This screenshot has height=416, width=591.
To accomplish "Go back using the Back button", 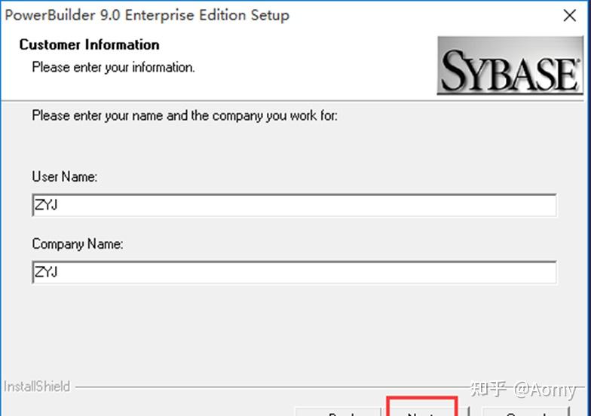I will [x=338, y=411].
